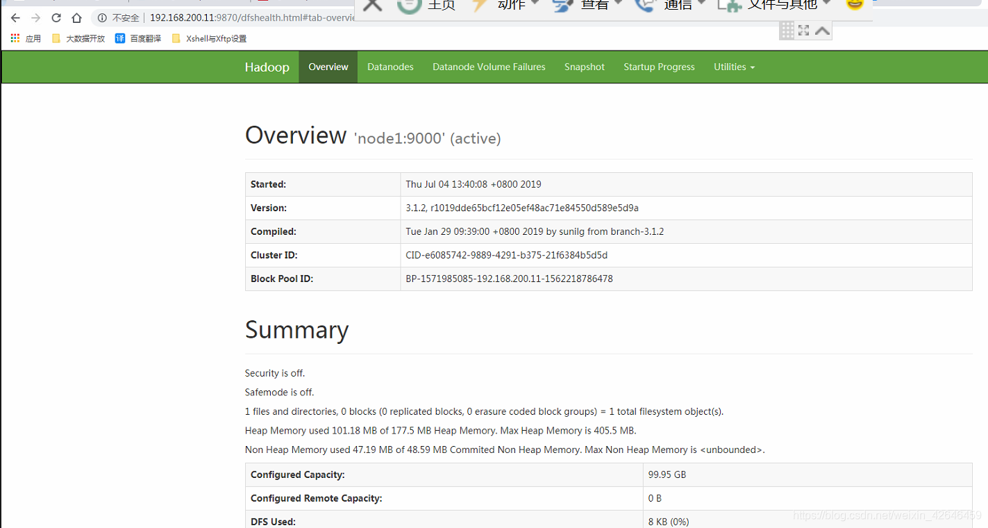988x528 pixels.
Task: Open the 通信 communication dropdown
Action: click(x=671, y=5)
